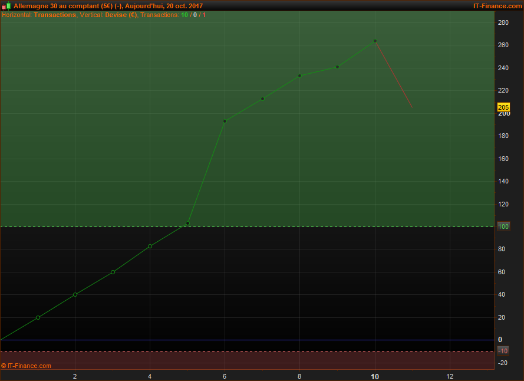Click the green 100 level marker on axis

[503, 226]
